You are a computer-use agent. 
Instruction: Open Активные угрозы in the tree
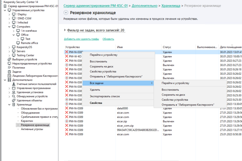(x=32, y=129)
